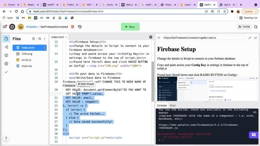Open the Replit hamburger menu
Image resolution: width=260 pixels, height=146 pixels.
(x=4, y=26)
